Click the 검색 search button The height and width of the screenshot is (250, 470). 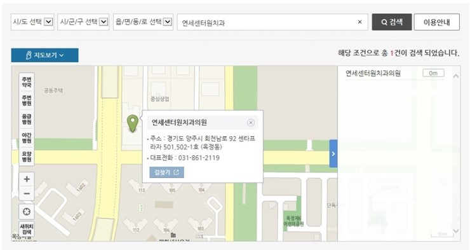coord(392,22)
